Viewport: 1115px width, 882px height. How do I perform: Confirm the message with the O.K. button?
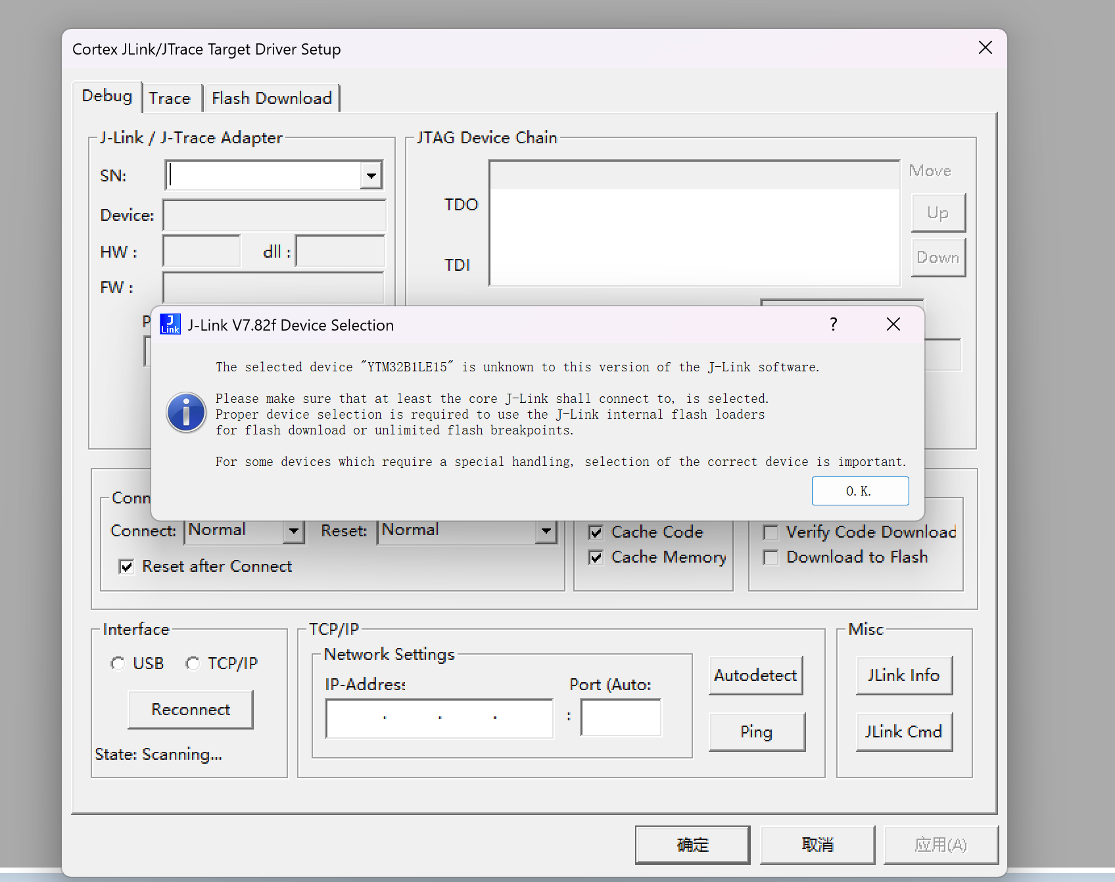click(x=860, y=491)
